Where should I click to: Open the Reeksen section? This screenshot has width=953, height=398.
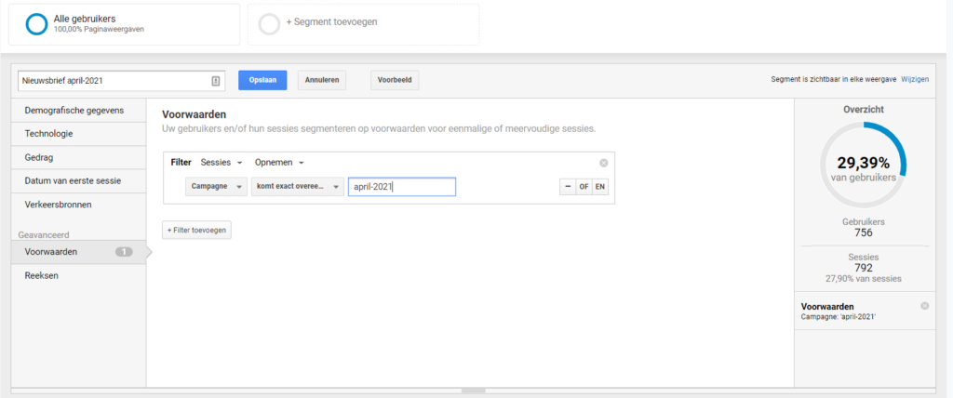click(78, 275)
